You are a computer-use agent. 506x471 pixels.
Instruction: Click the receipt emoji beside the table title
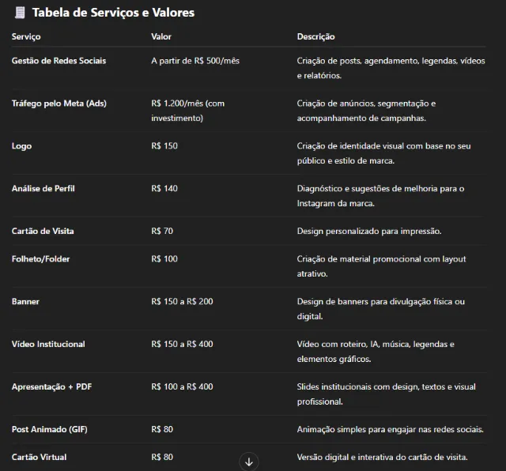(20, 13)
